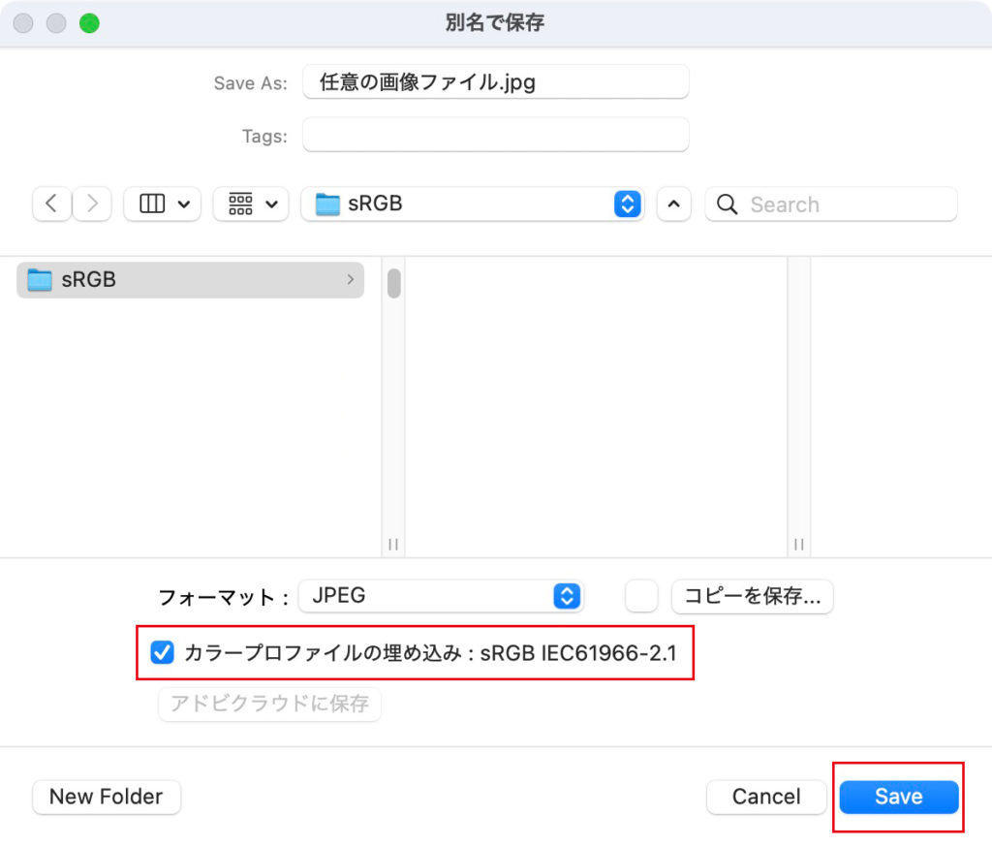The width and height of the screenshot is (992, 847).
Task: Open the フォーマット JPEG dropdown
Action: tap(441, 596)
